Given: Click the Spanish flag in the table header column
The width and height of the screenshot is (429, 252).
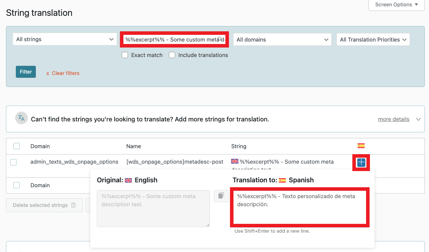Looking at the screenshot, I should pyautogui.click(x=361, y=145).
